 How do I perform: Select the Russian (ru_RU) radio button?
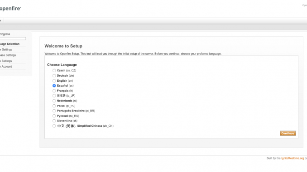54,116
